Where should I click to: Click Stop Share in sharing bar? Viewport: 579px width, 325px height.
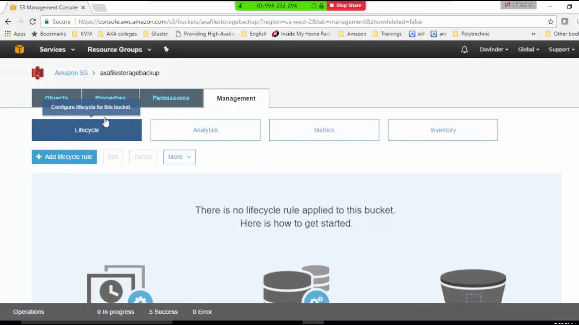coord(346,5)
